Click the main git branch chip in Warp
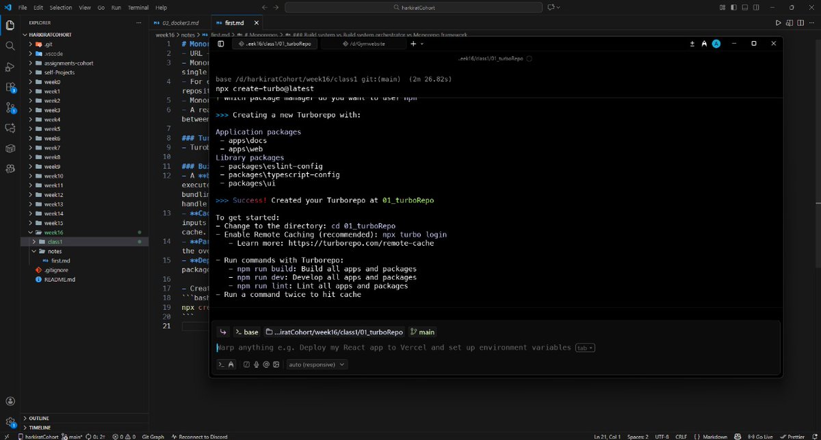 point(422,332)
